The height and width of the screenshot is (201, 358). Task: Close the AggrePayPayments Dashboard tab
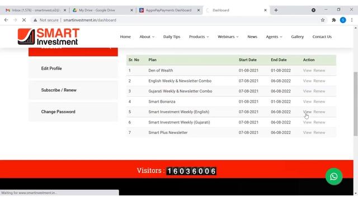[199, 10]
